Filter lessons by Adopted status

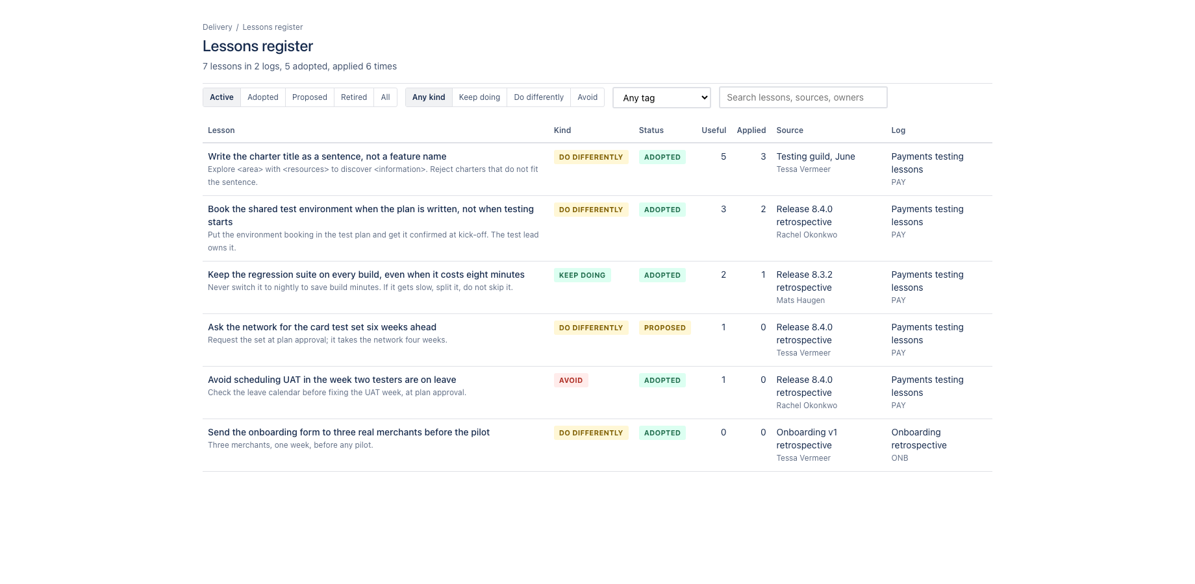tap(263, 97)
